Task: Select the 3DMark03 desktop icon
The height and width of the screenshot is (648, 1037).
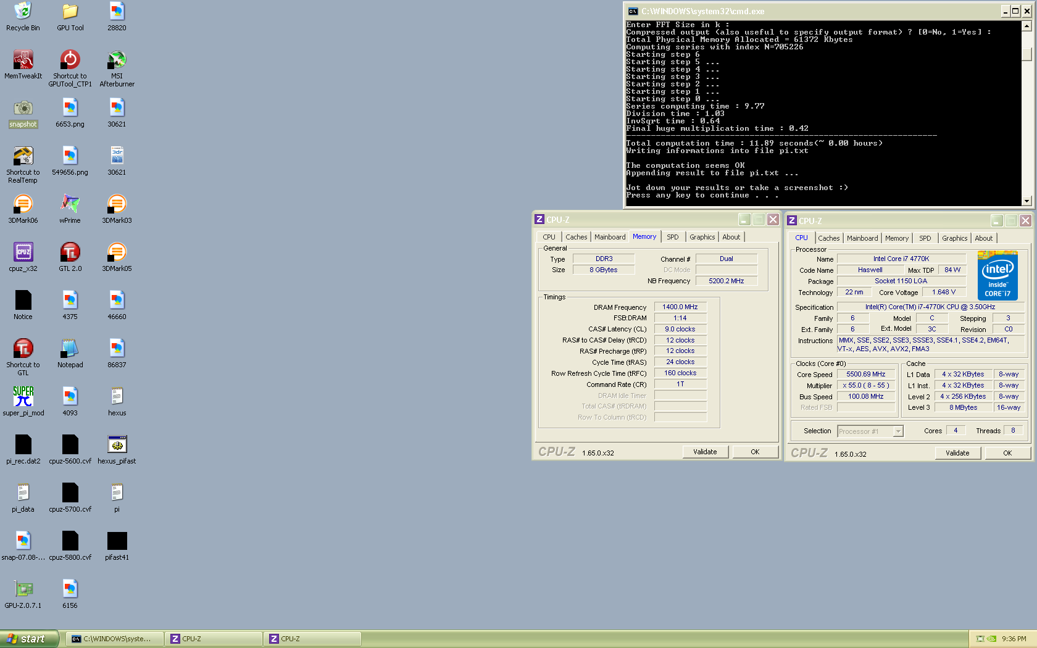Action: [117, 209]
